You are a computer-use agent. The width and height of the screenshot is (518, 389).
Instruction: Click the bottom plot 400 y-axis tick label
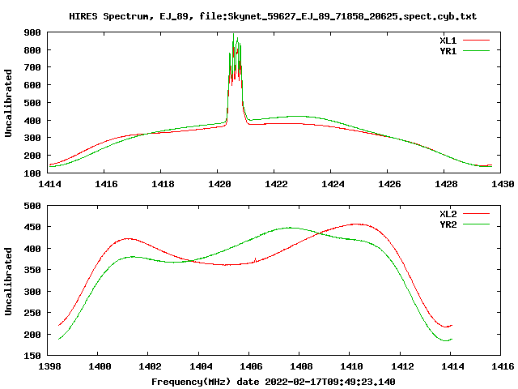32,249
